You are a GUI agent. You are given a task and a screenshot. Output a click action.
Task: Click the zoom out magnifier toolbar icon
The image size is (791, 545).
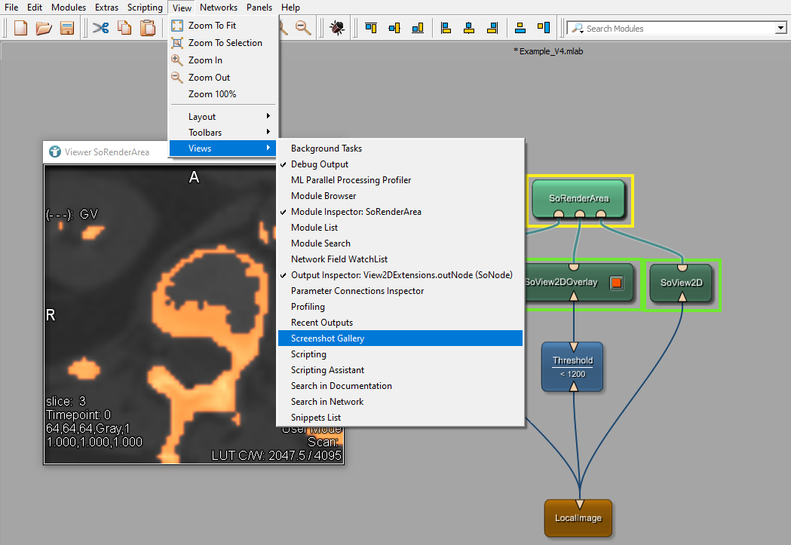303,29
